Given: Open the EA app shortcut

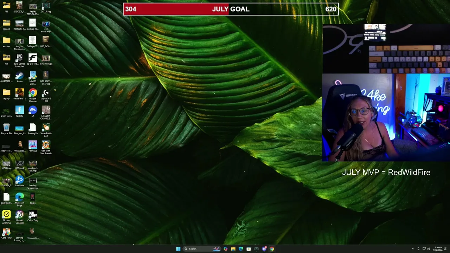Looking at the screenshot, I should 33,111.
